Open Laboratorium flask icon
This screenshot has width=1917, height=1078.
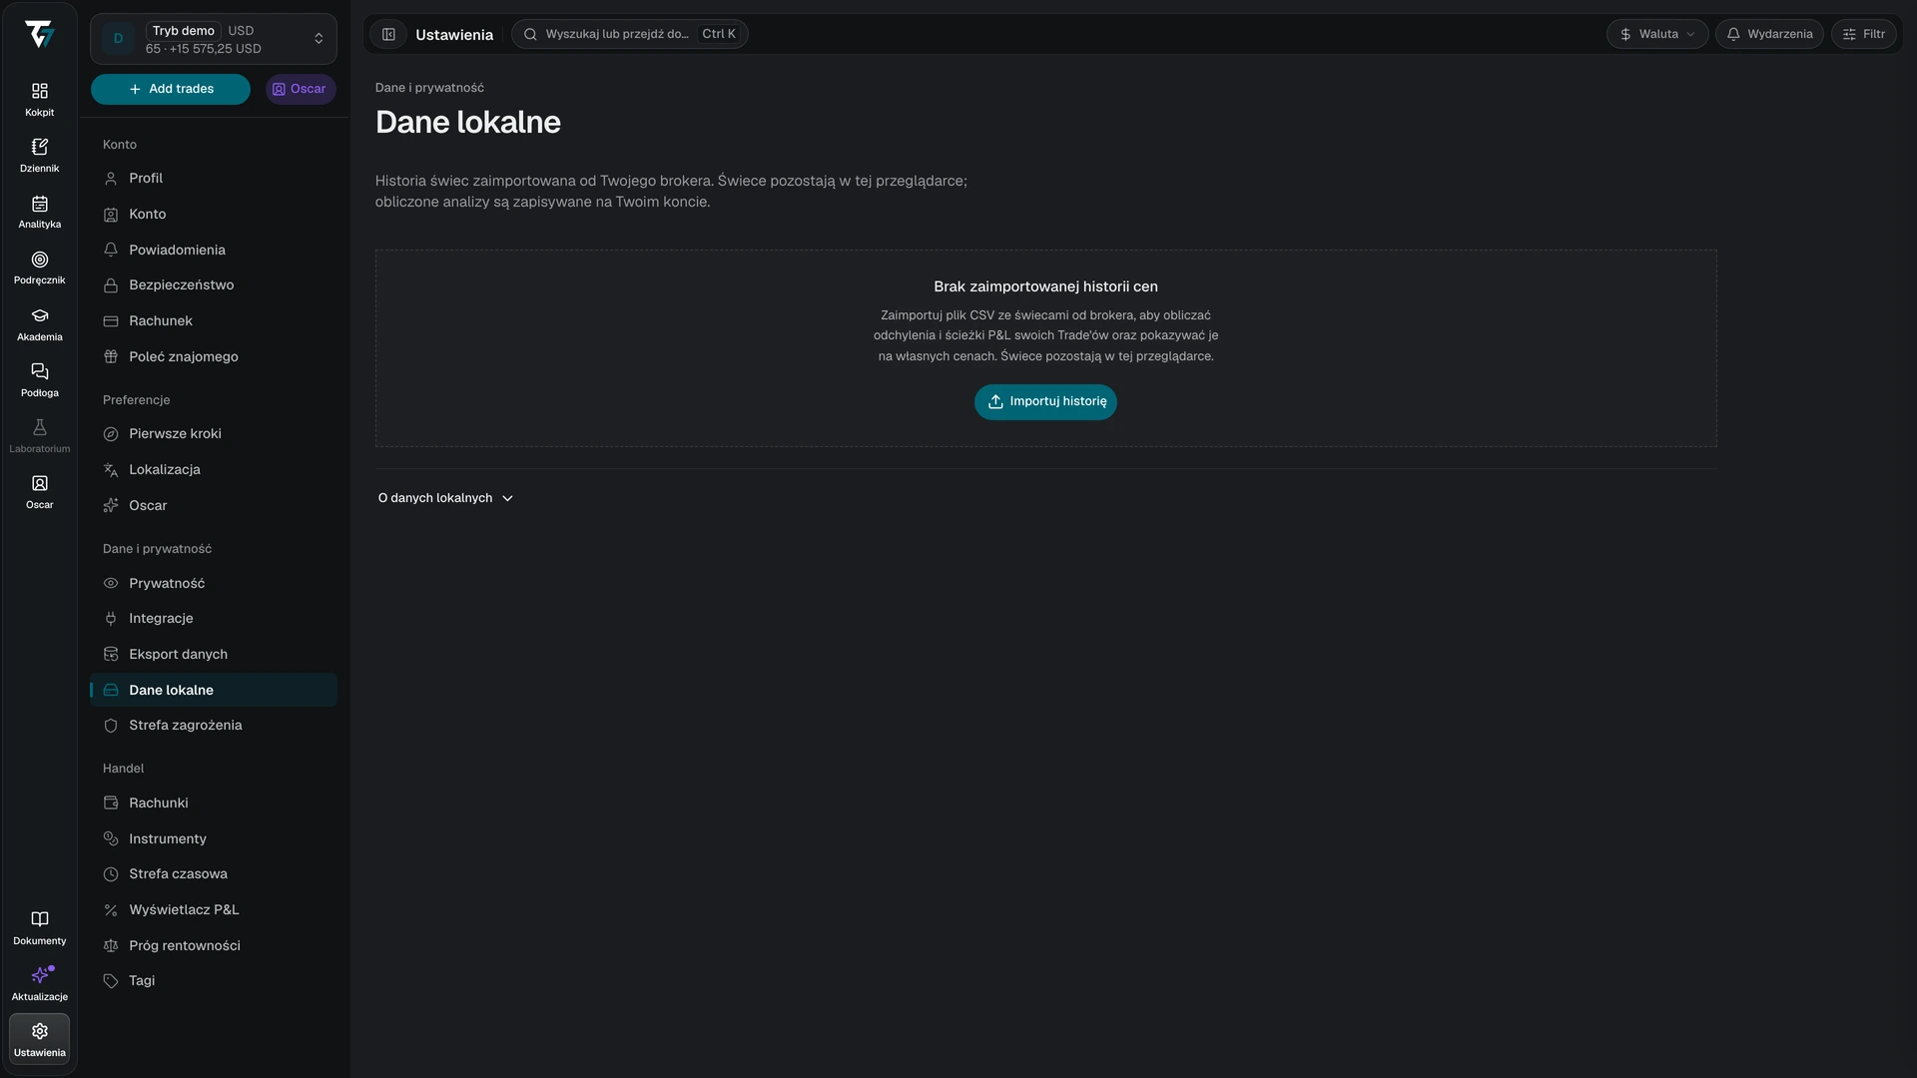pyautogui.click(x=40, y=436)
